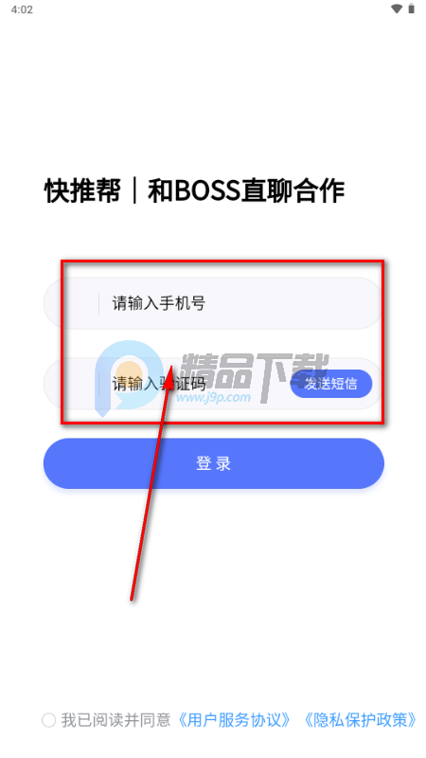This screenshot has height=758, width=426.
Task: Open the 《用户服务协议》 link
Action: 234,720
